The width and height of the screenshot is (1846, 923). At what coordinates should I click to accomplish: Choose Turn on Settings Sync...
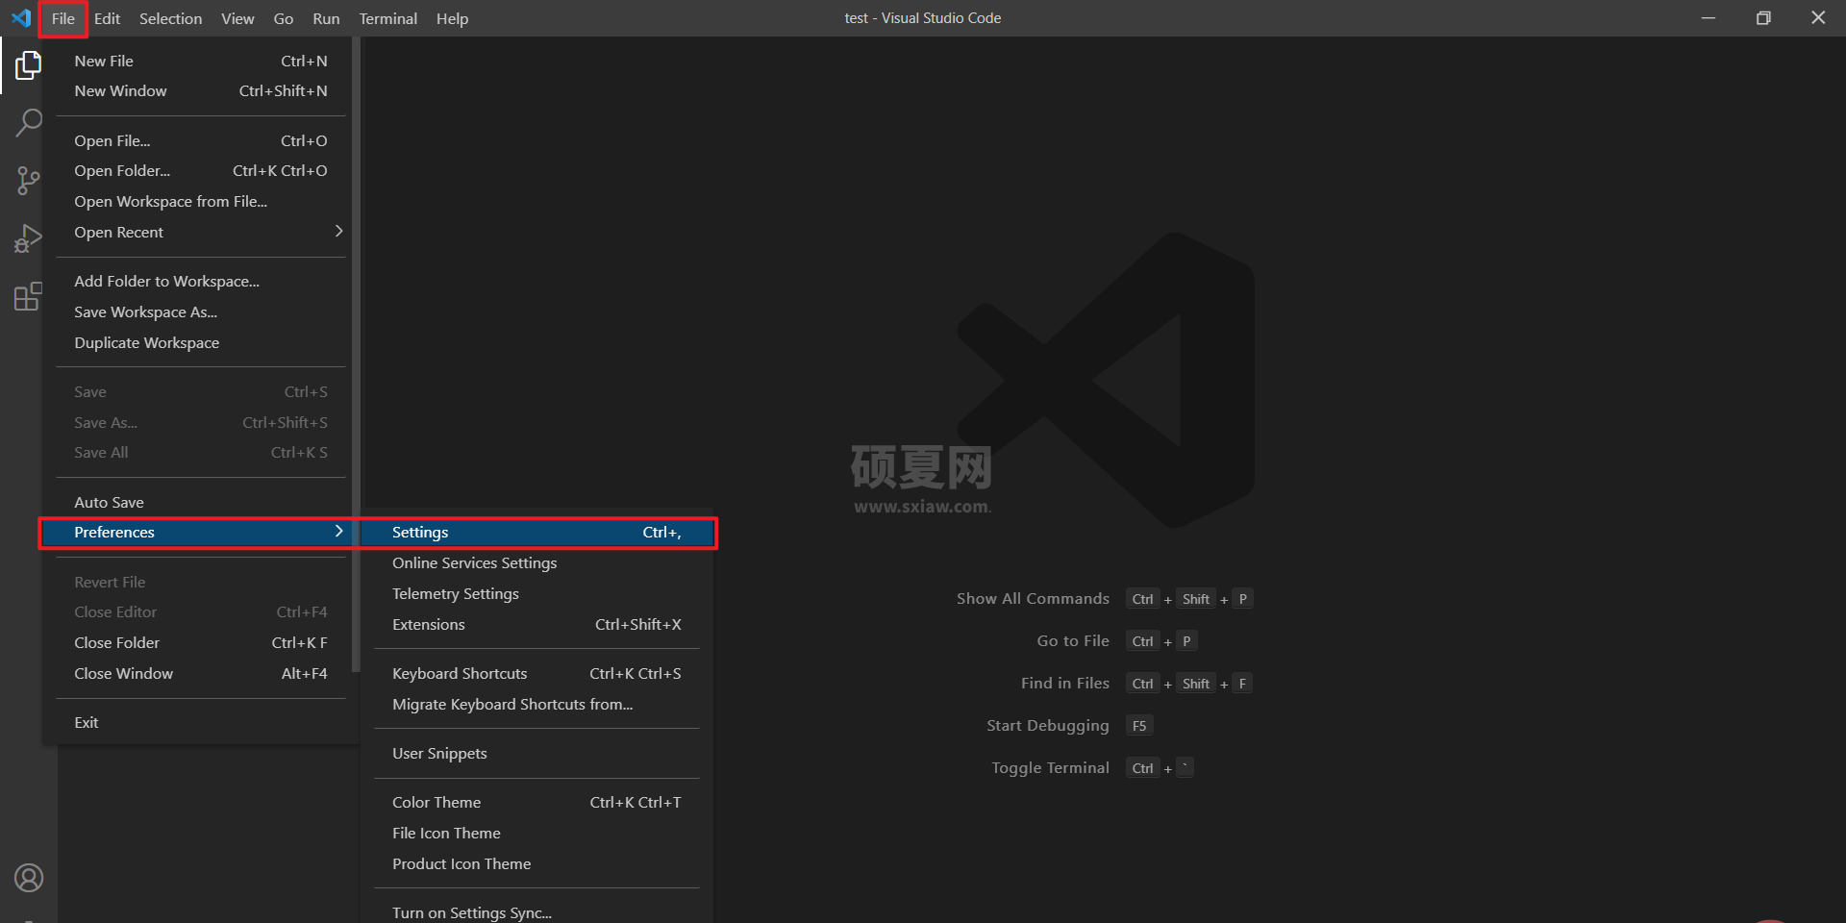[x=536, y=911]
